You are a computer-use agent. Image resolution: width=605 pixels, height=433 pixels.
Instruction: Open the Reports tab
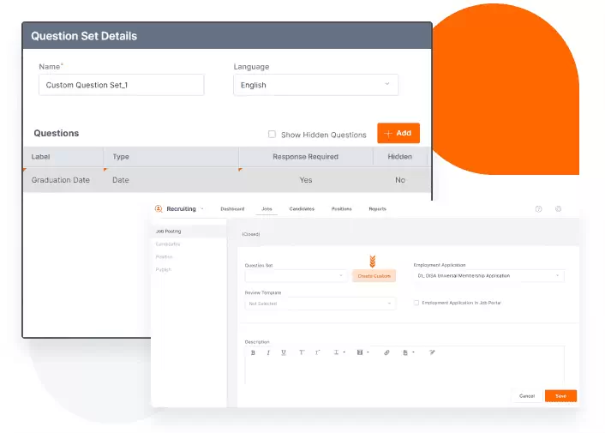tap(377, 209)
